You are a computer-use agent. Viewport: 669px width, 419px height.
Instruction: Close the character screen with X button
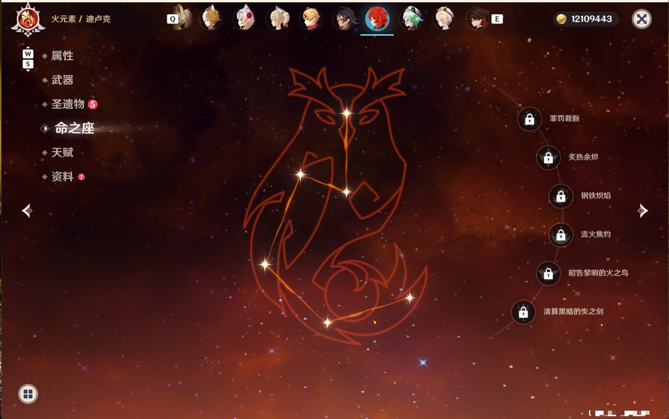[642, 19]
